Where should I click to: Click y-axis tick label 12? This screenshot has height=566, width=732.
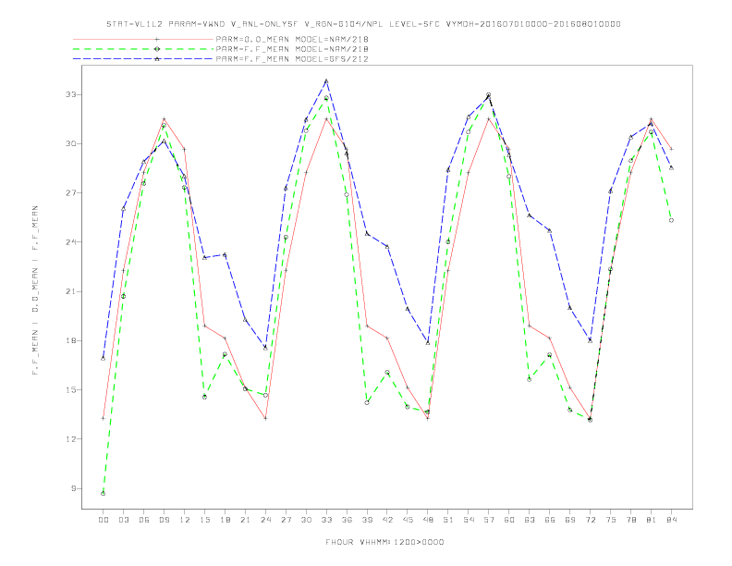tap(70, 439)
